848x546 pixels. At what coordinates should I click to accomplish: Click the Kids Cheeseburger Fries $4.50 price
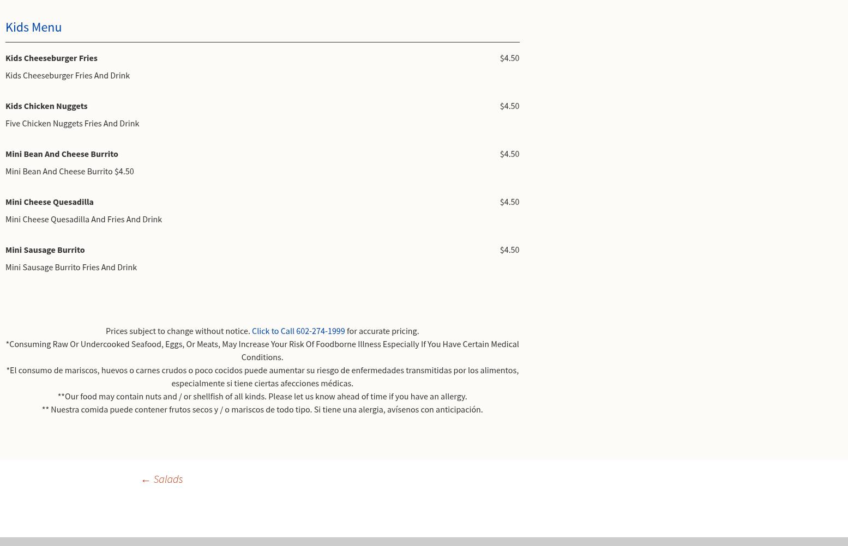(x=509, y=58)
